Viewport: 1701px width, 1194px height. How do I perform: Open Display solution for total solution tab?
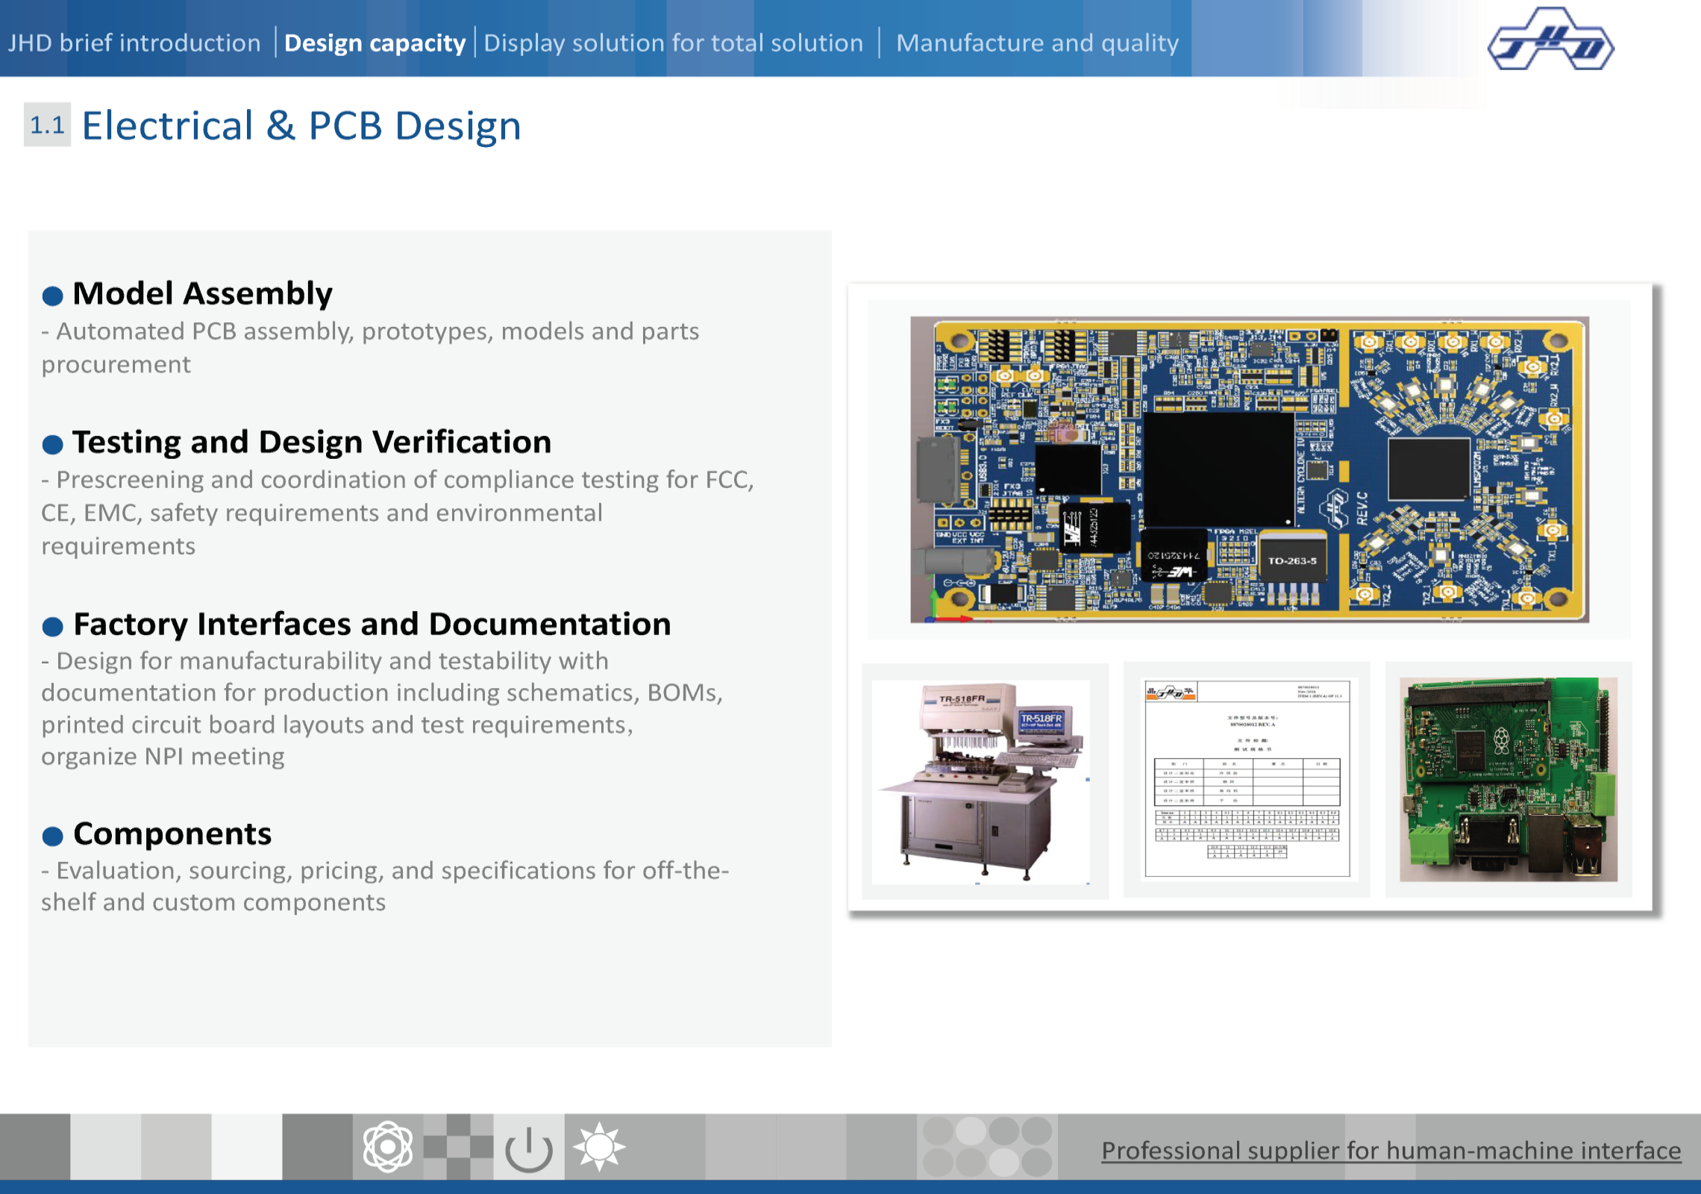click(x=673, y=43)
